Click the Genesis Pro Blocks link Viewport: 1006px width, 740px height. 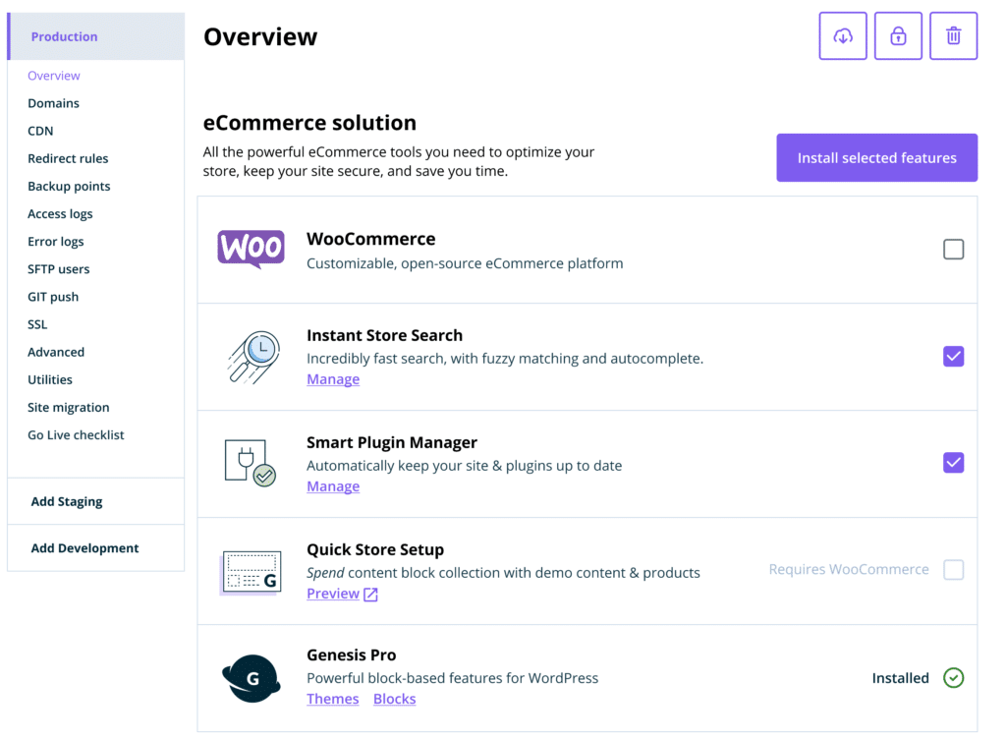[x=394, y=699]
